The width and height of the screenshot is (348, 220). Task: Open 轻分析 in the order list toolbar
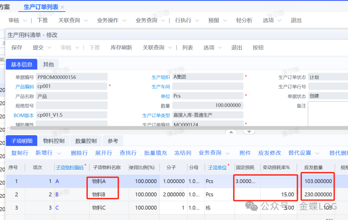(x=244, y=20)
